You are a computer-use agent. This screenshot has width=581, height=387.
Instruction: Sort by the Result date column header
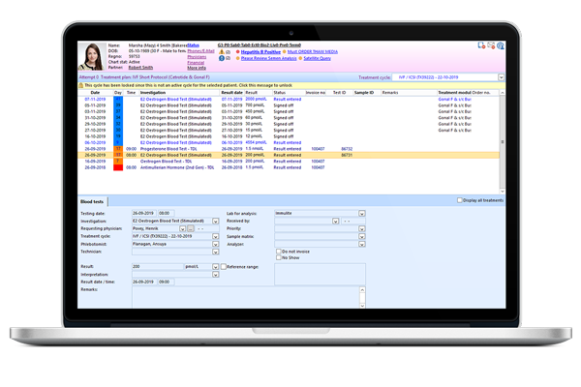(232, 93)
